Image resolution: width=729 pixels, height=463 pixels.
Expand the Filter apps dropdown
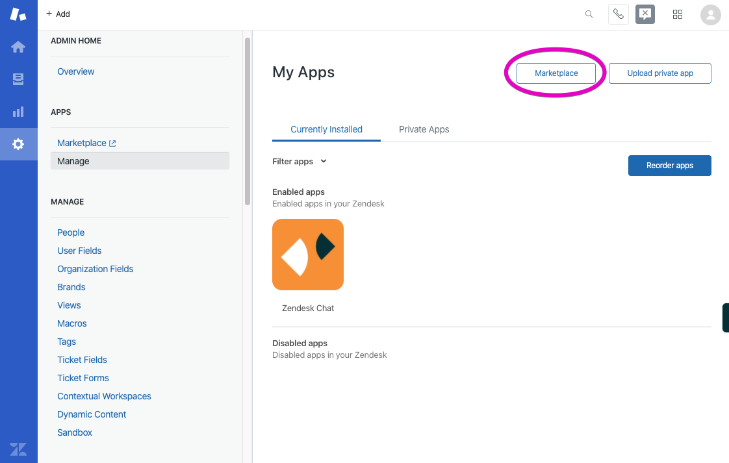pos(300,161)
